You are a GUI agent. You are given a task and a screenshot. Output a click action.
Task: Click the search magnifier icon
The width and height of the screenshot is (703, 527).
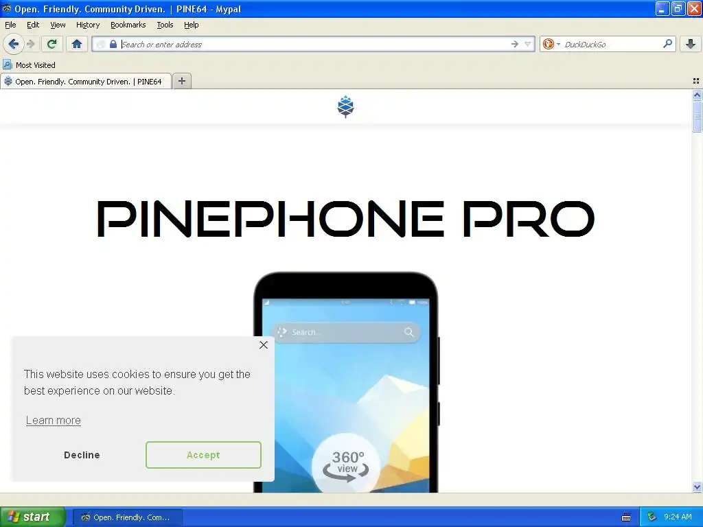coord(667,44)
